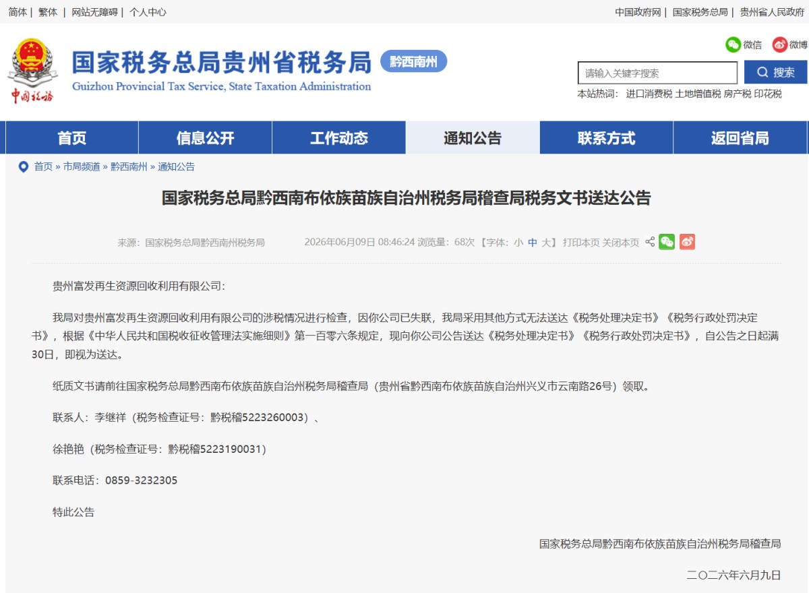Viewport: 809px width, 593px height.
Task: Click the 黔西南州 region badge
Action: [414, 62]
